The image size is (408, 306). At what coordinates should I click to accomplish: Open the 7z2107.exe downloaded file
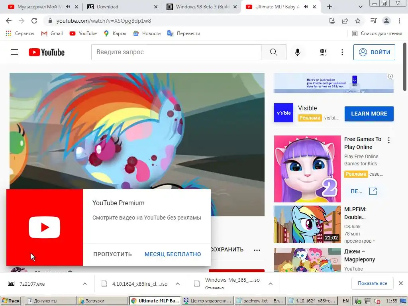32,284
